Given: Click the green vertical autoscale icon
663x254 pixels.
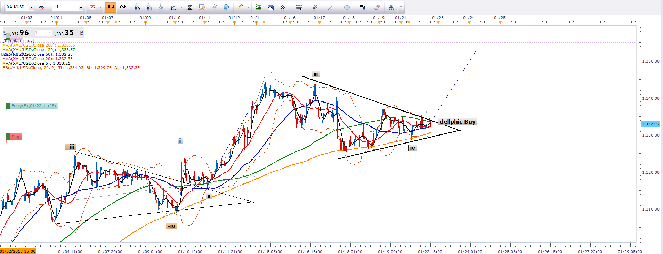Looking at the screenshot, I should [x=189, y=7].
